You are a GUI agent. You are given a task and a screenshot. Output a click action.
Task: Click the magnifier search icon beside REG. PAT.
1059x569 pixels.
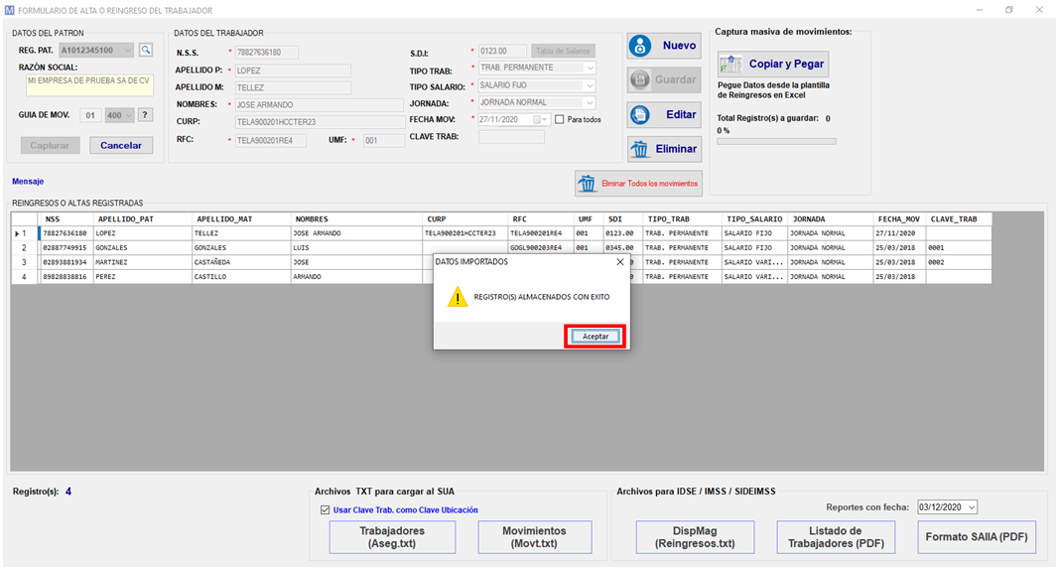pos(146,50)
